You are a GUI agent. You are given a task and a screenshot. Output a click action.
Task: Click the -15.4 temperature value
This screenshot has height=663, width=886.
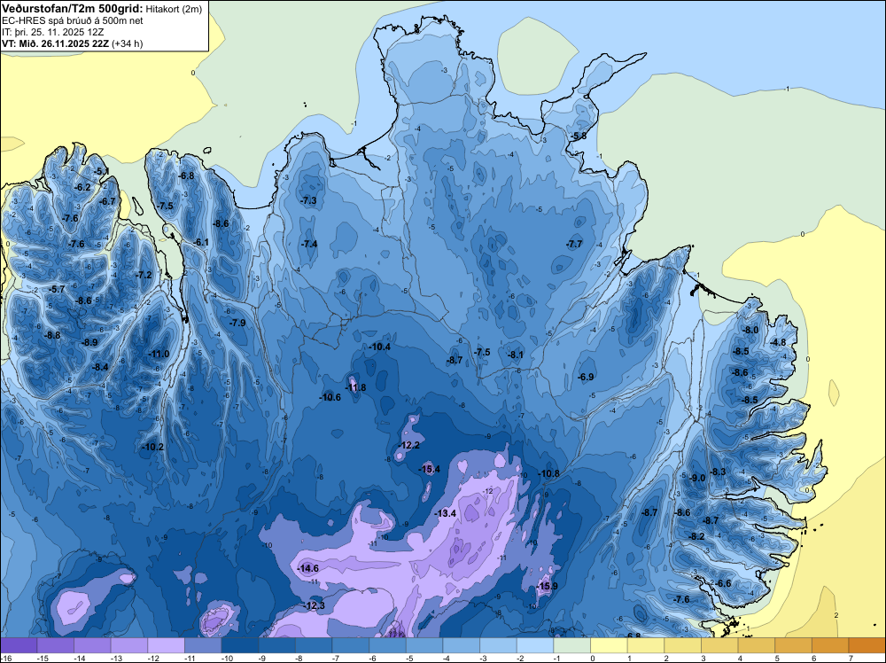coord(429,469)
